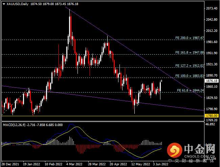Click the 4 Mar 2022 date label
The width and height of the screenshot is (220, 167).
coord(74,164)
